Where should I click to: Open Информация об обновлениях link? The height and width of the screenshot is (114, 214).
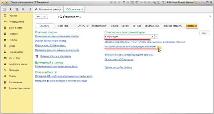coord(51,45)
